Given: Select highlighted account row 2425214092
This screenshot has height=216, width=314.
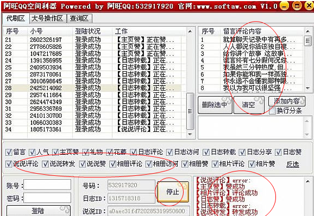Looking at the screenshot, I should click(92, 88).
